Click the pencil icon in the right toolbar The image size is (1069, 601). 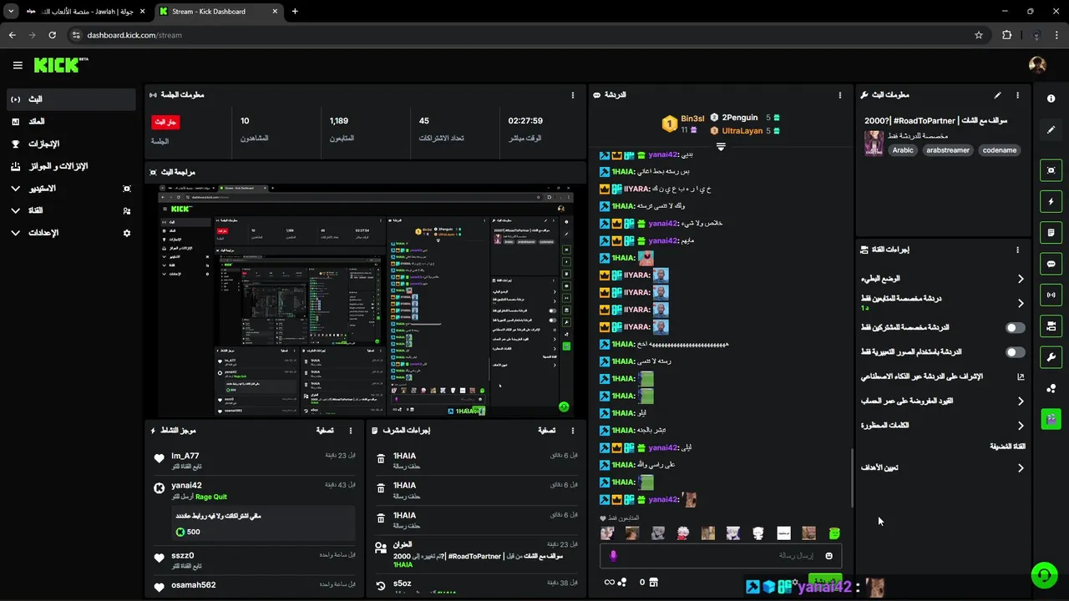pyautogui.click(x=1051, y=130)
